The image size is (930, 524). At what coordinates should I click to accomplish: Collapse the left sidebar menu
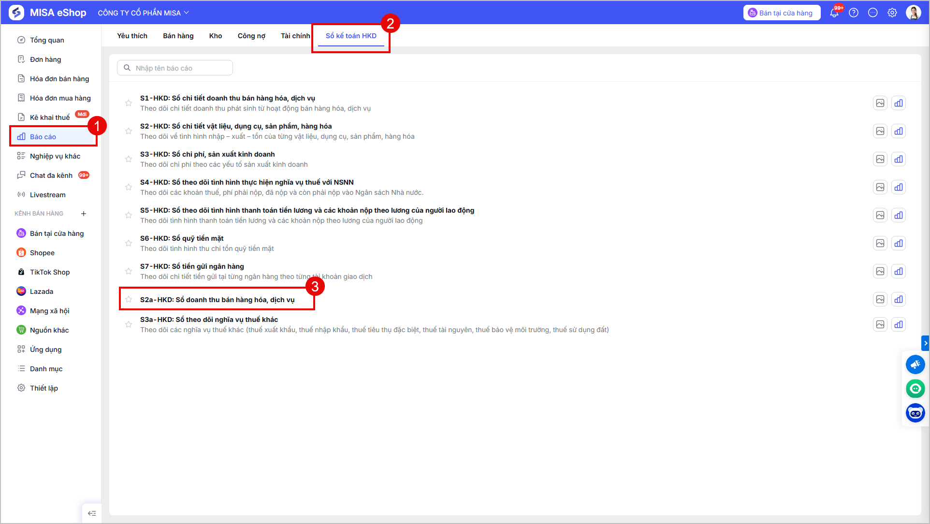[x=92, y=513]
